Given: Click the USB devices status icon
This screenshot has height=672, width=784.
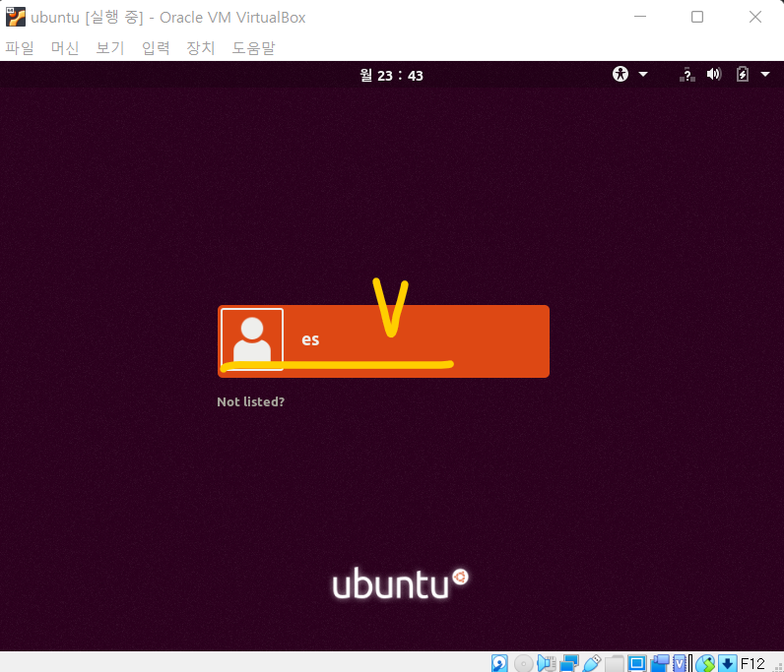Looking at the screenshot, I should coord(592,663).
